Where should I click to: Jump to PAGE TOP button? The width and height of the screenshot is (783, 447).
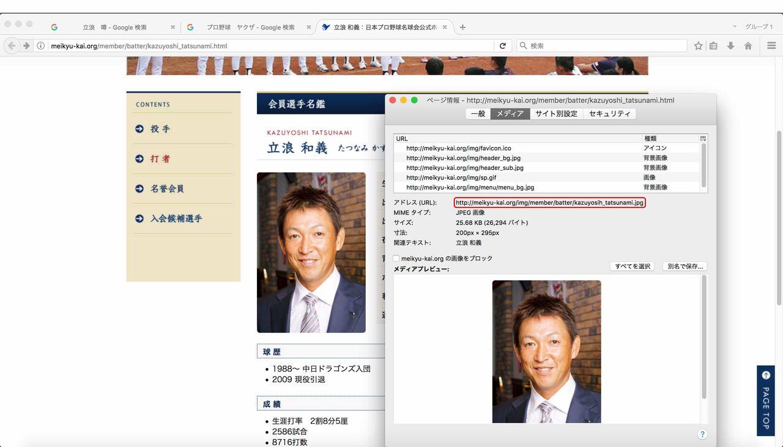click(x=766, y=401)
